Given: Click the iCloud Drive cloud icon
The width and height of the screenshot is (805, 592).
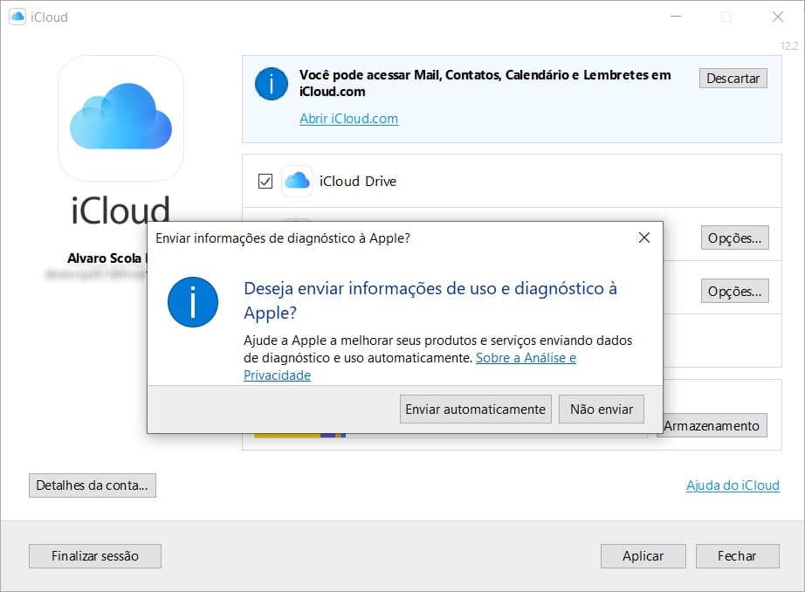Looking at the screenshot, I should (297, 181).
